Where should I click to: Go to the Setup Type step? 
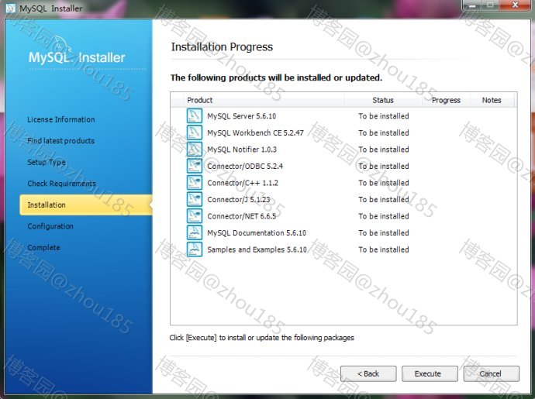[x=47, y=163]
